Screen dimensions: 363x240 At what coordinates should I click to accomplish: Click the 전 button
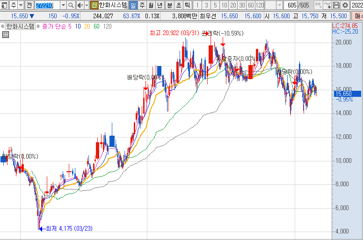(29, 5)
